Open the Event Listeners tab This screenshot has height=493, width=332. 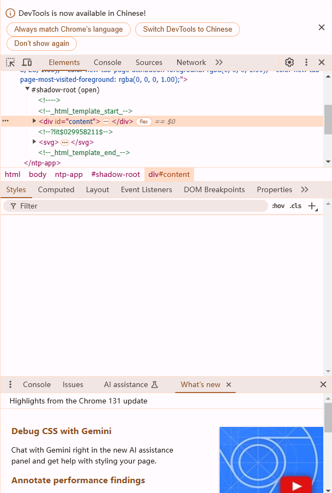[x=146, y=189]
